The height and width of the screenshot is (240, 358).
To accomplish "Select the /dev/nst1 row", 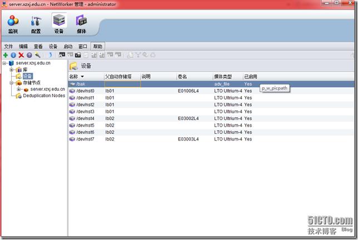I will tap(211, 98).
